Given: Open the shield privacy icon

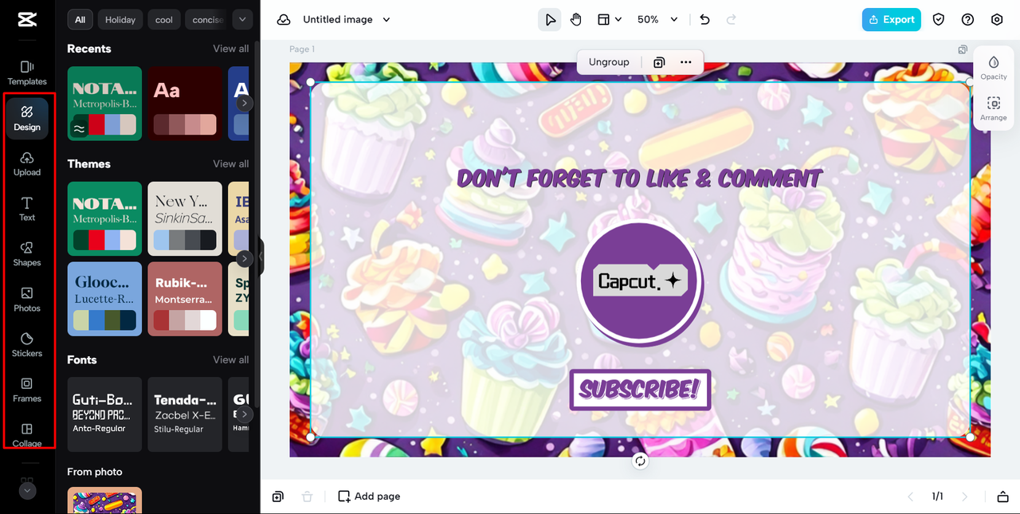Looking at the screenshot, I should 939,20.
